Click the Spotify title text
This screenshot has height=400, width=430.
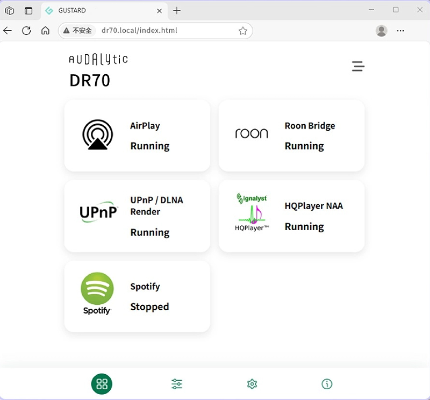145,287
